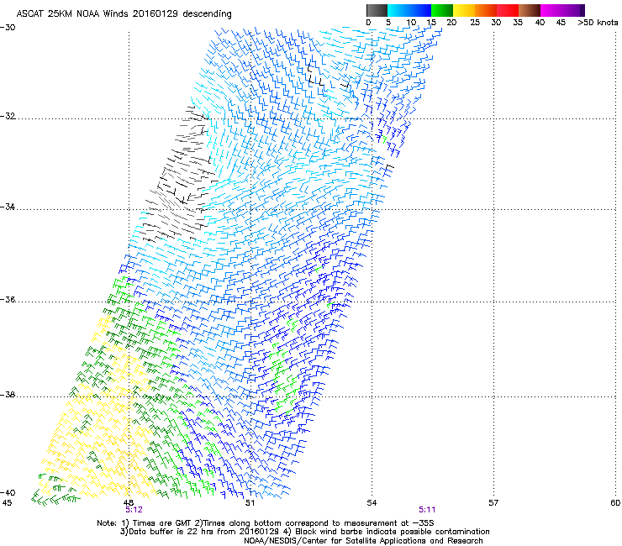Click the latitude label -40
The image size is (622, 546).
coord(8,492)
